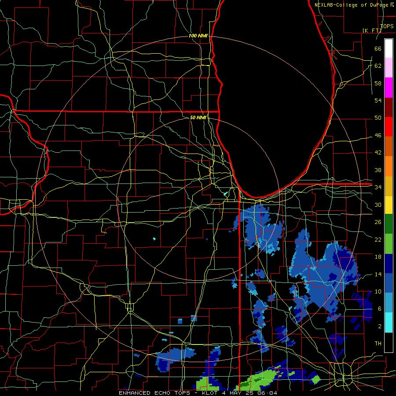Click the '100 NMI' range ring label
Screen dimensions: 396x396
[198, 36]
